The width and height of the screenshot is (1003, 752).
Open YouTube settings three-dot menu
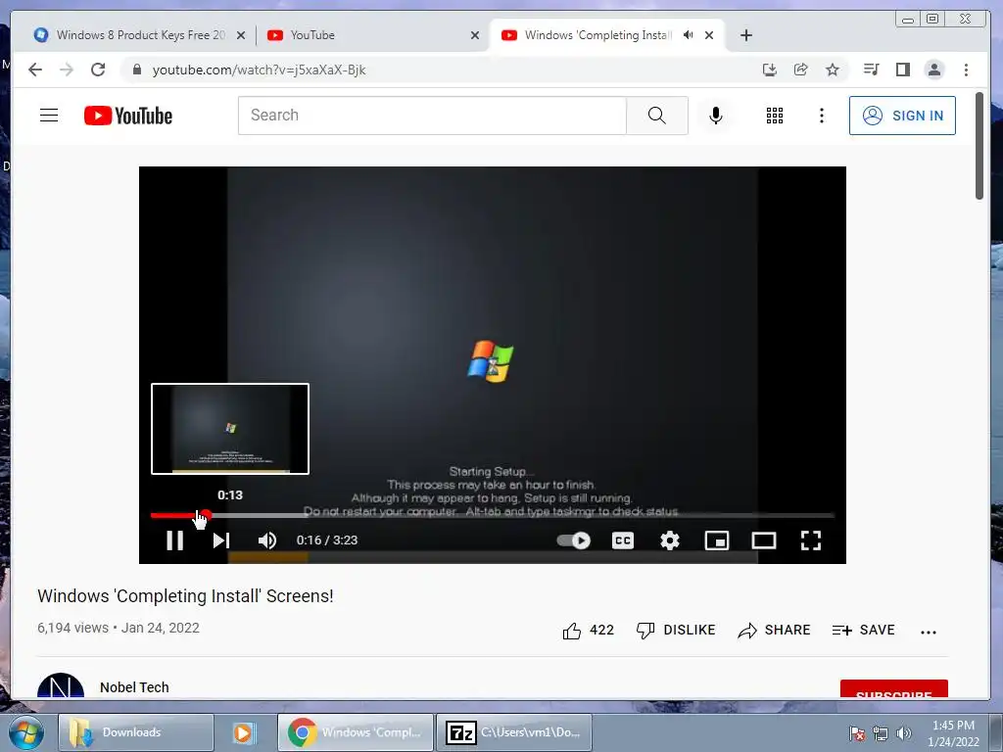tap(822, 116)
